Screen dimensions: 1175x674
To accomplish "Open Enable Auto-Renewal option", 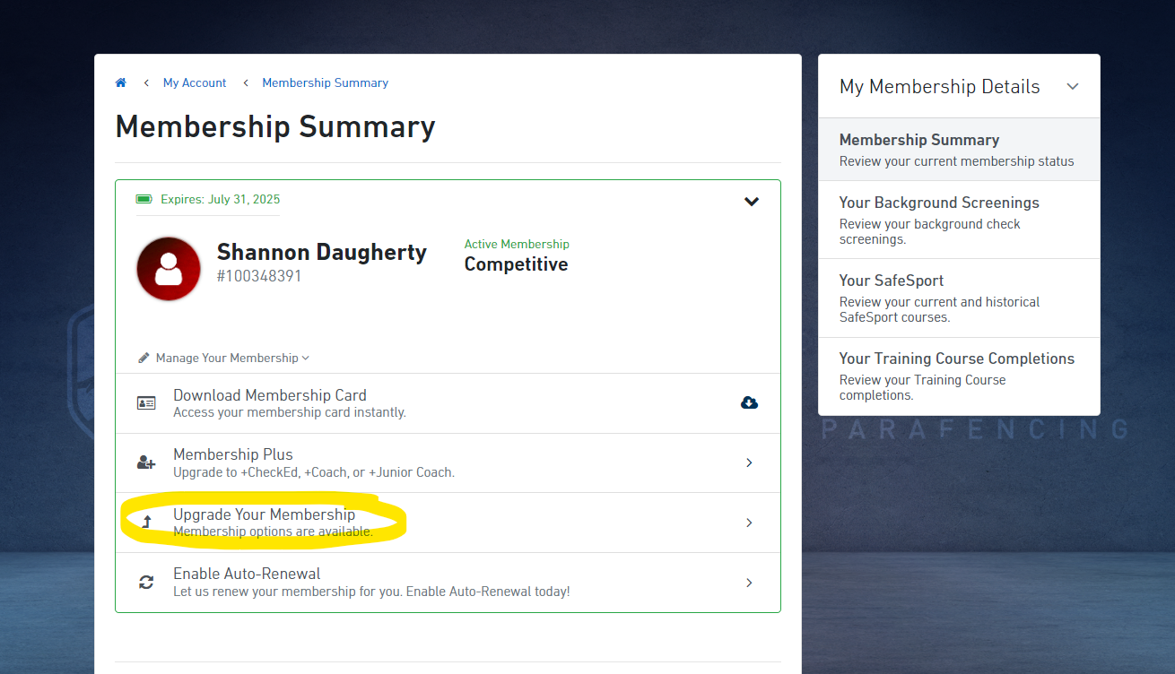I will (448, 582).
